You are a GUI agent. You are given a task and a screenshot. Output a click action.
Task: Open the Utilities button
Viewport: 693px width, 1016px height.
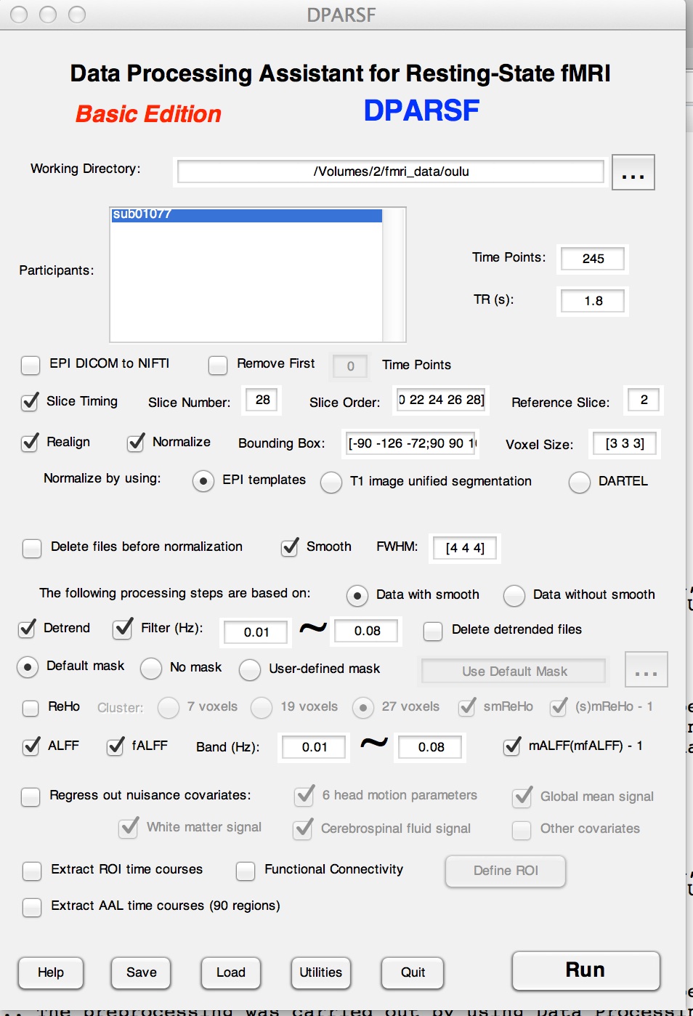(320, 972)
